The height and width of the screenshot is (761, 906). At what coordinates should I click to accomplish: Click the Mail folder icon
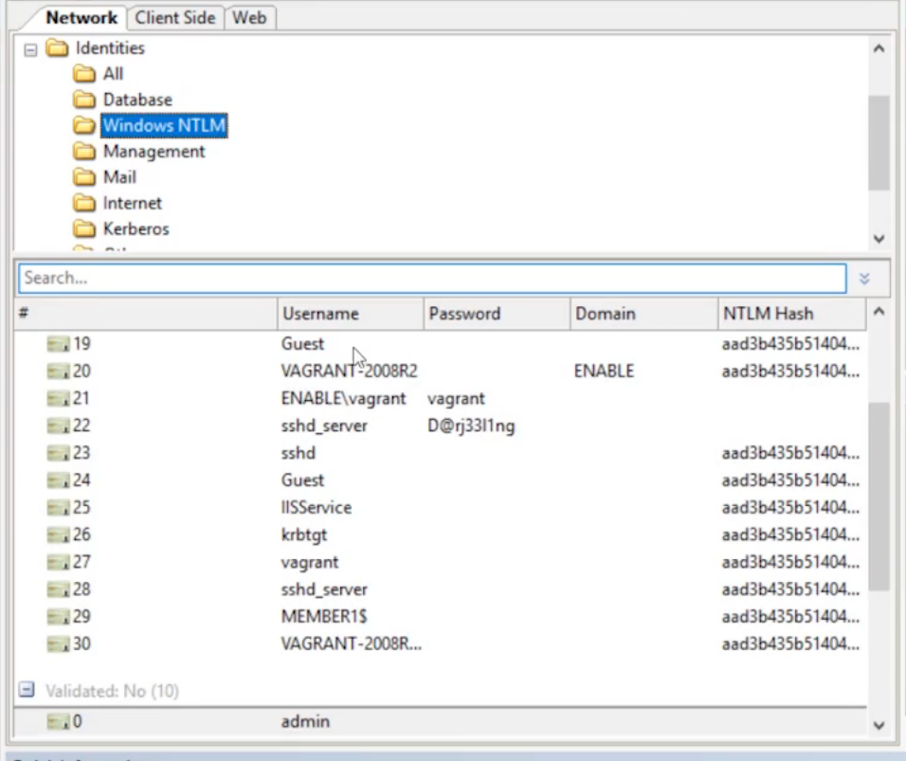(x=85, y=177)
